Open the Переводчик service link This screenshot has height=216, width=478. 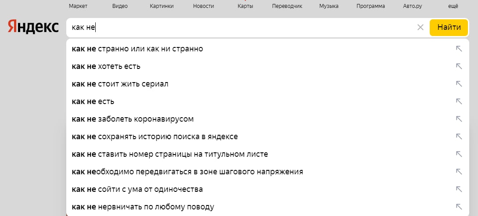pyautogui.click(x=287, y=6)
